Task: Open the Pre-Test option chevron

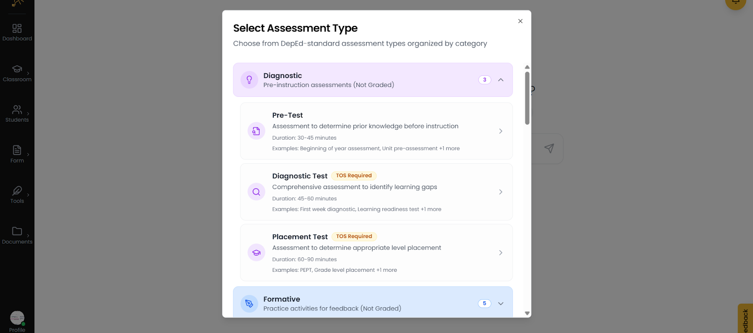Action: [x=501, y=131]
